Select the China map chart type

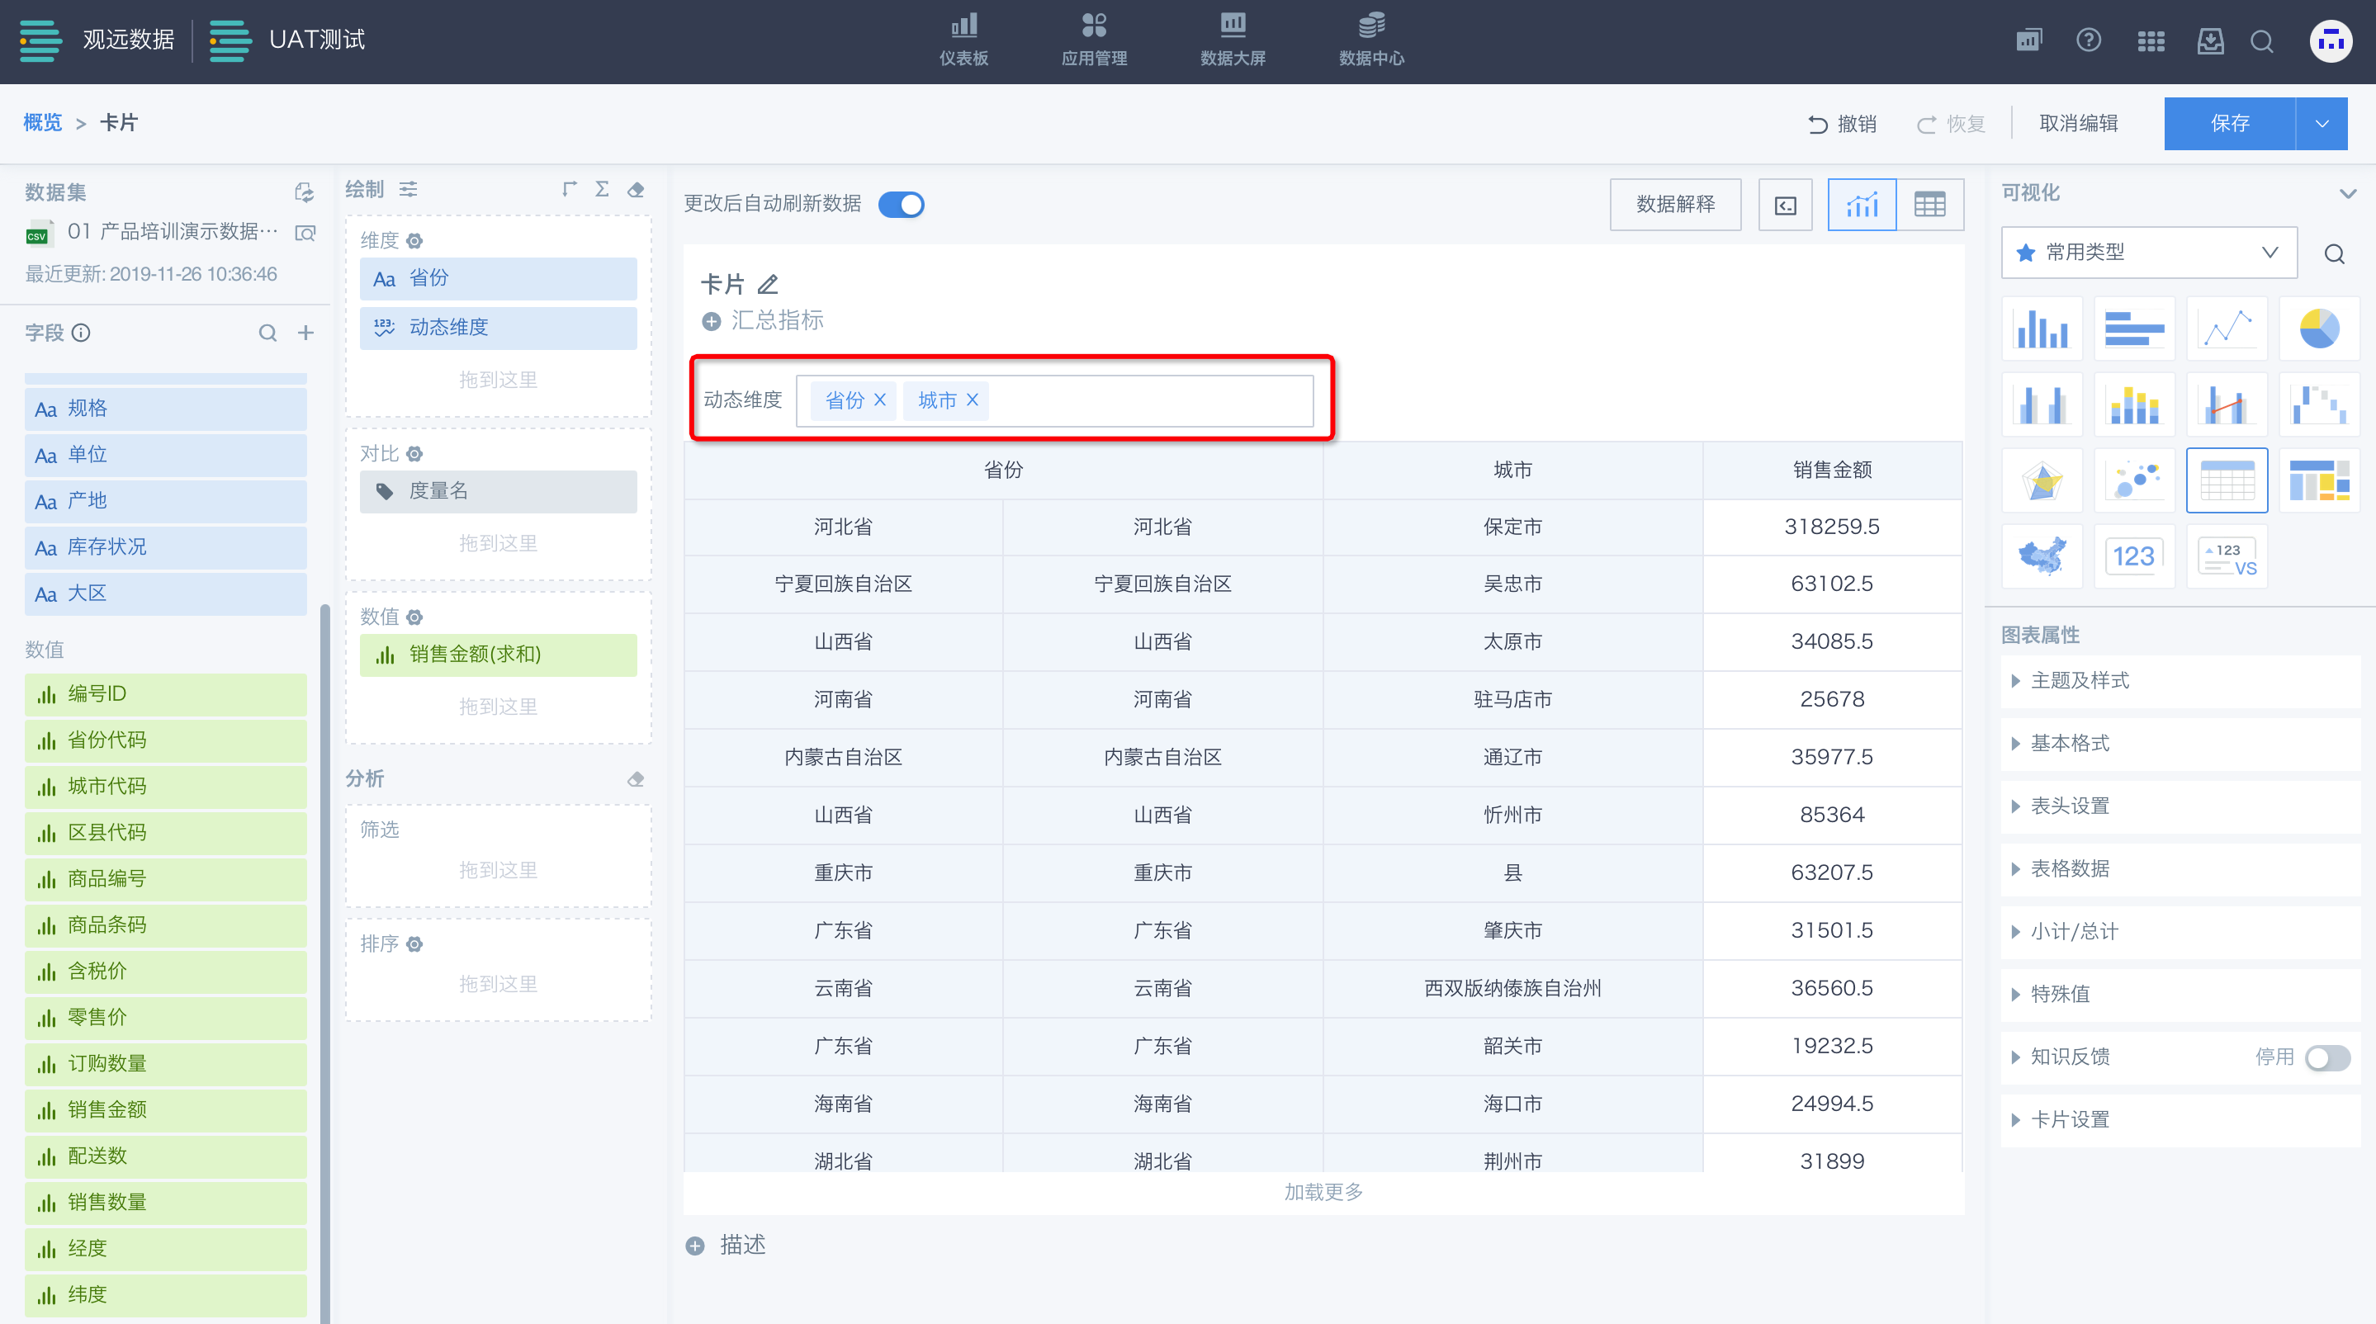2042,556
